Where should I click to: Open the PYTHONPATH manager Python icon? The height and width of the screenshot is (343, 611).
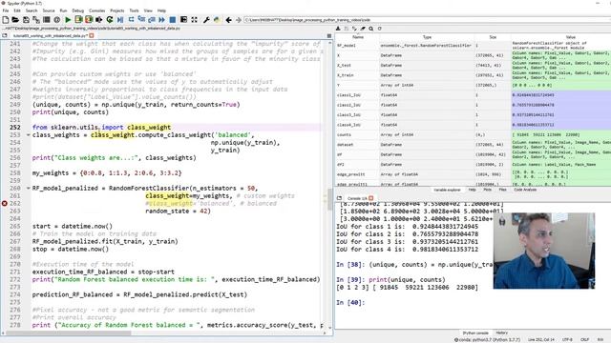(x=217, y=19)
